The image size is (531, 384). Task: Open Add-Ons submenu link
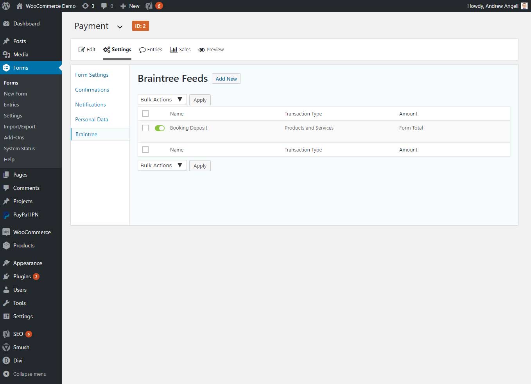click(x=14, y=138)
